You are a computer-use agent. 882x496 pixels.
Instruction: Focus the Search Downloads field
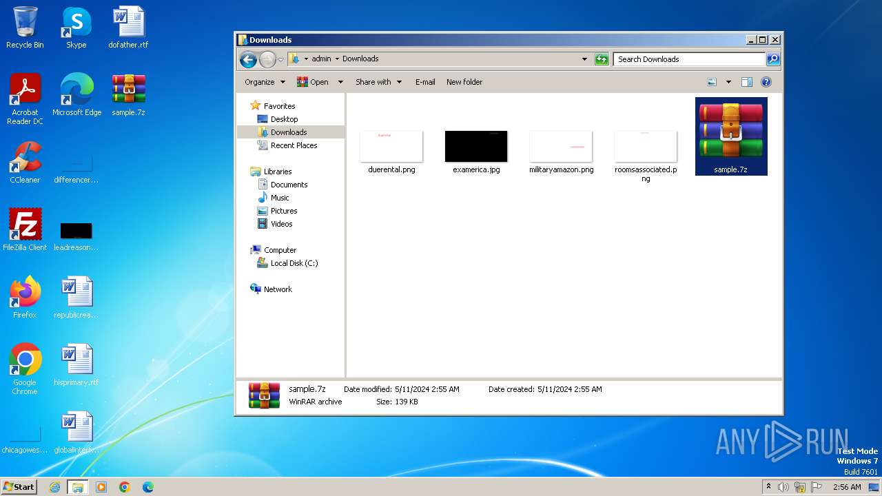point(689,59)
